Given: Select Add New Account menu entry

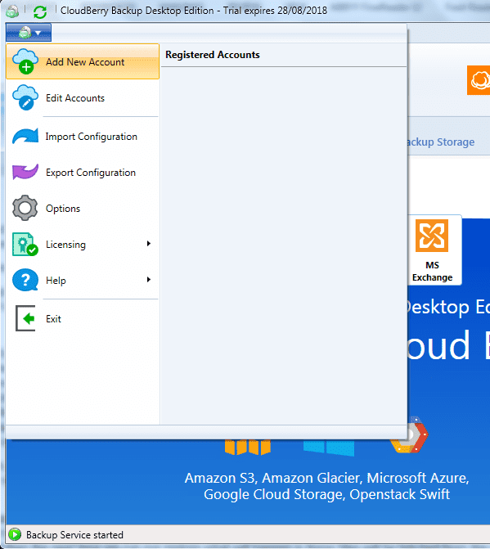Looking at the screenshot, I should tap(83, 61).
